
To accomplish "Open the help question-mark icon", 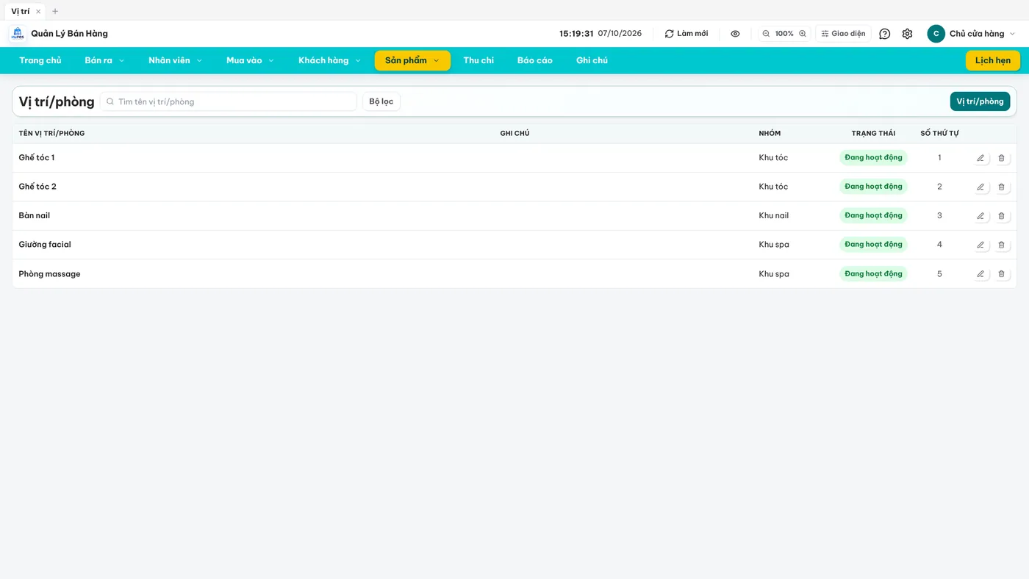I will pyautogui.click(x=885, y=34).
